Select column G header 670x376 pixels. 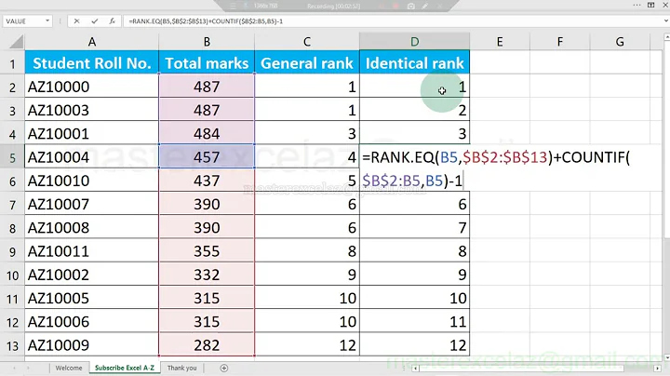pos(620,42)
